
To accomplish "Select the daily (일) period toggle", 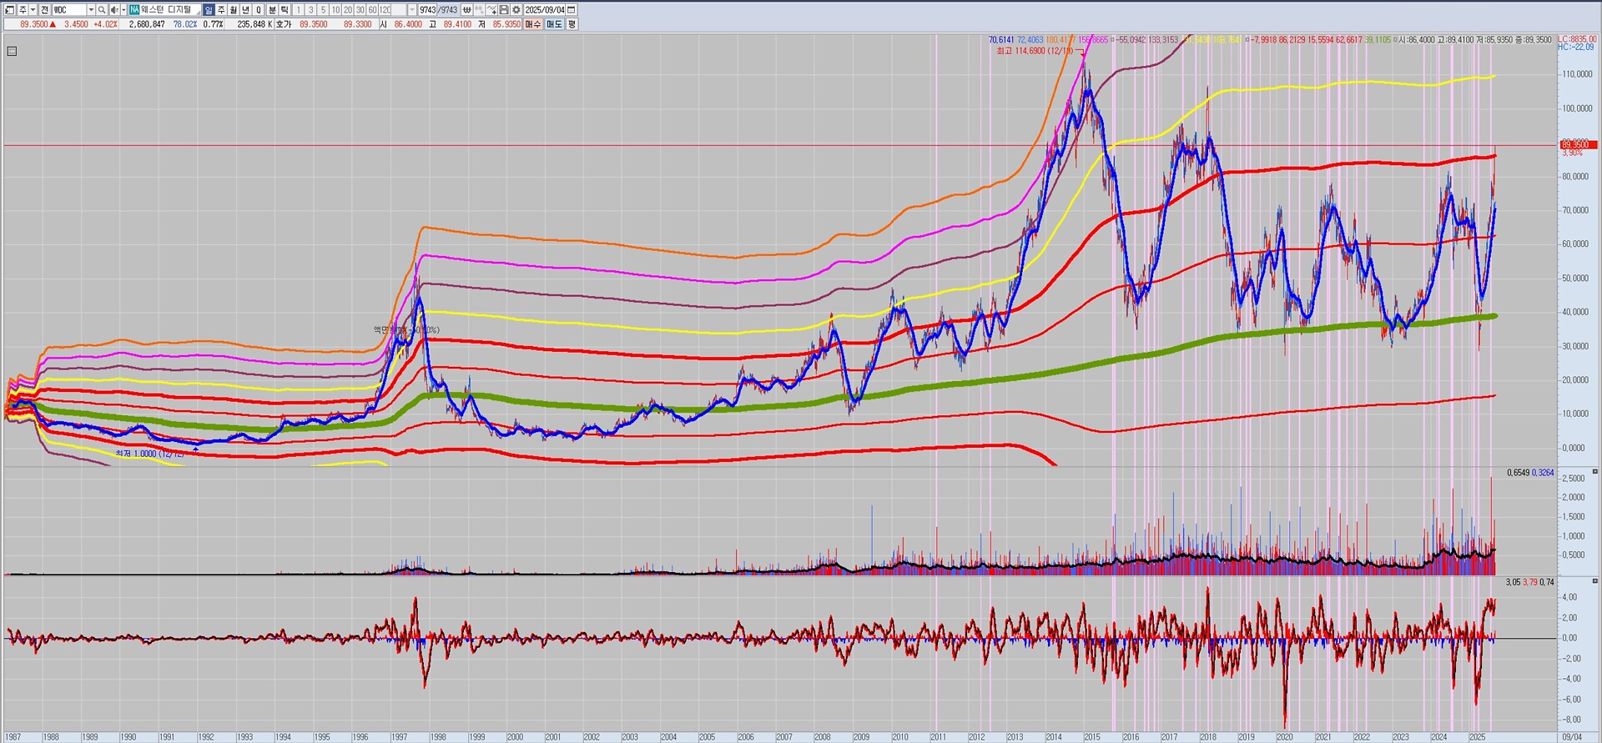I will pos(209,10).
